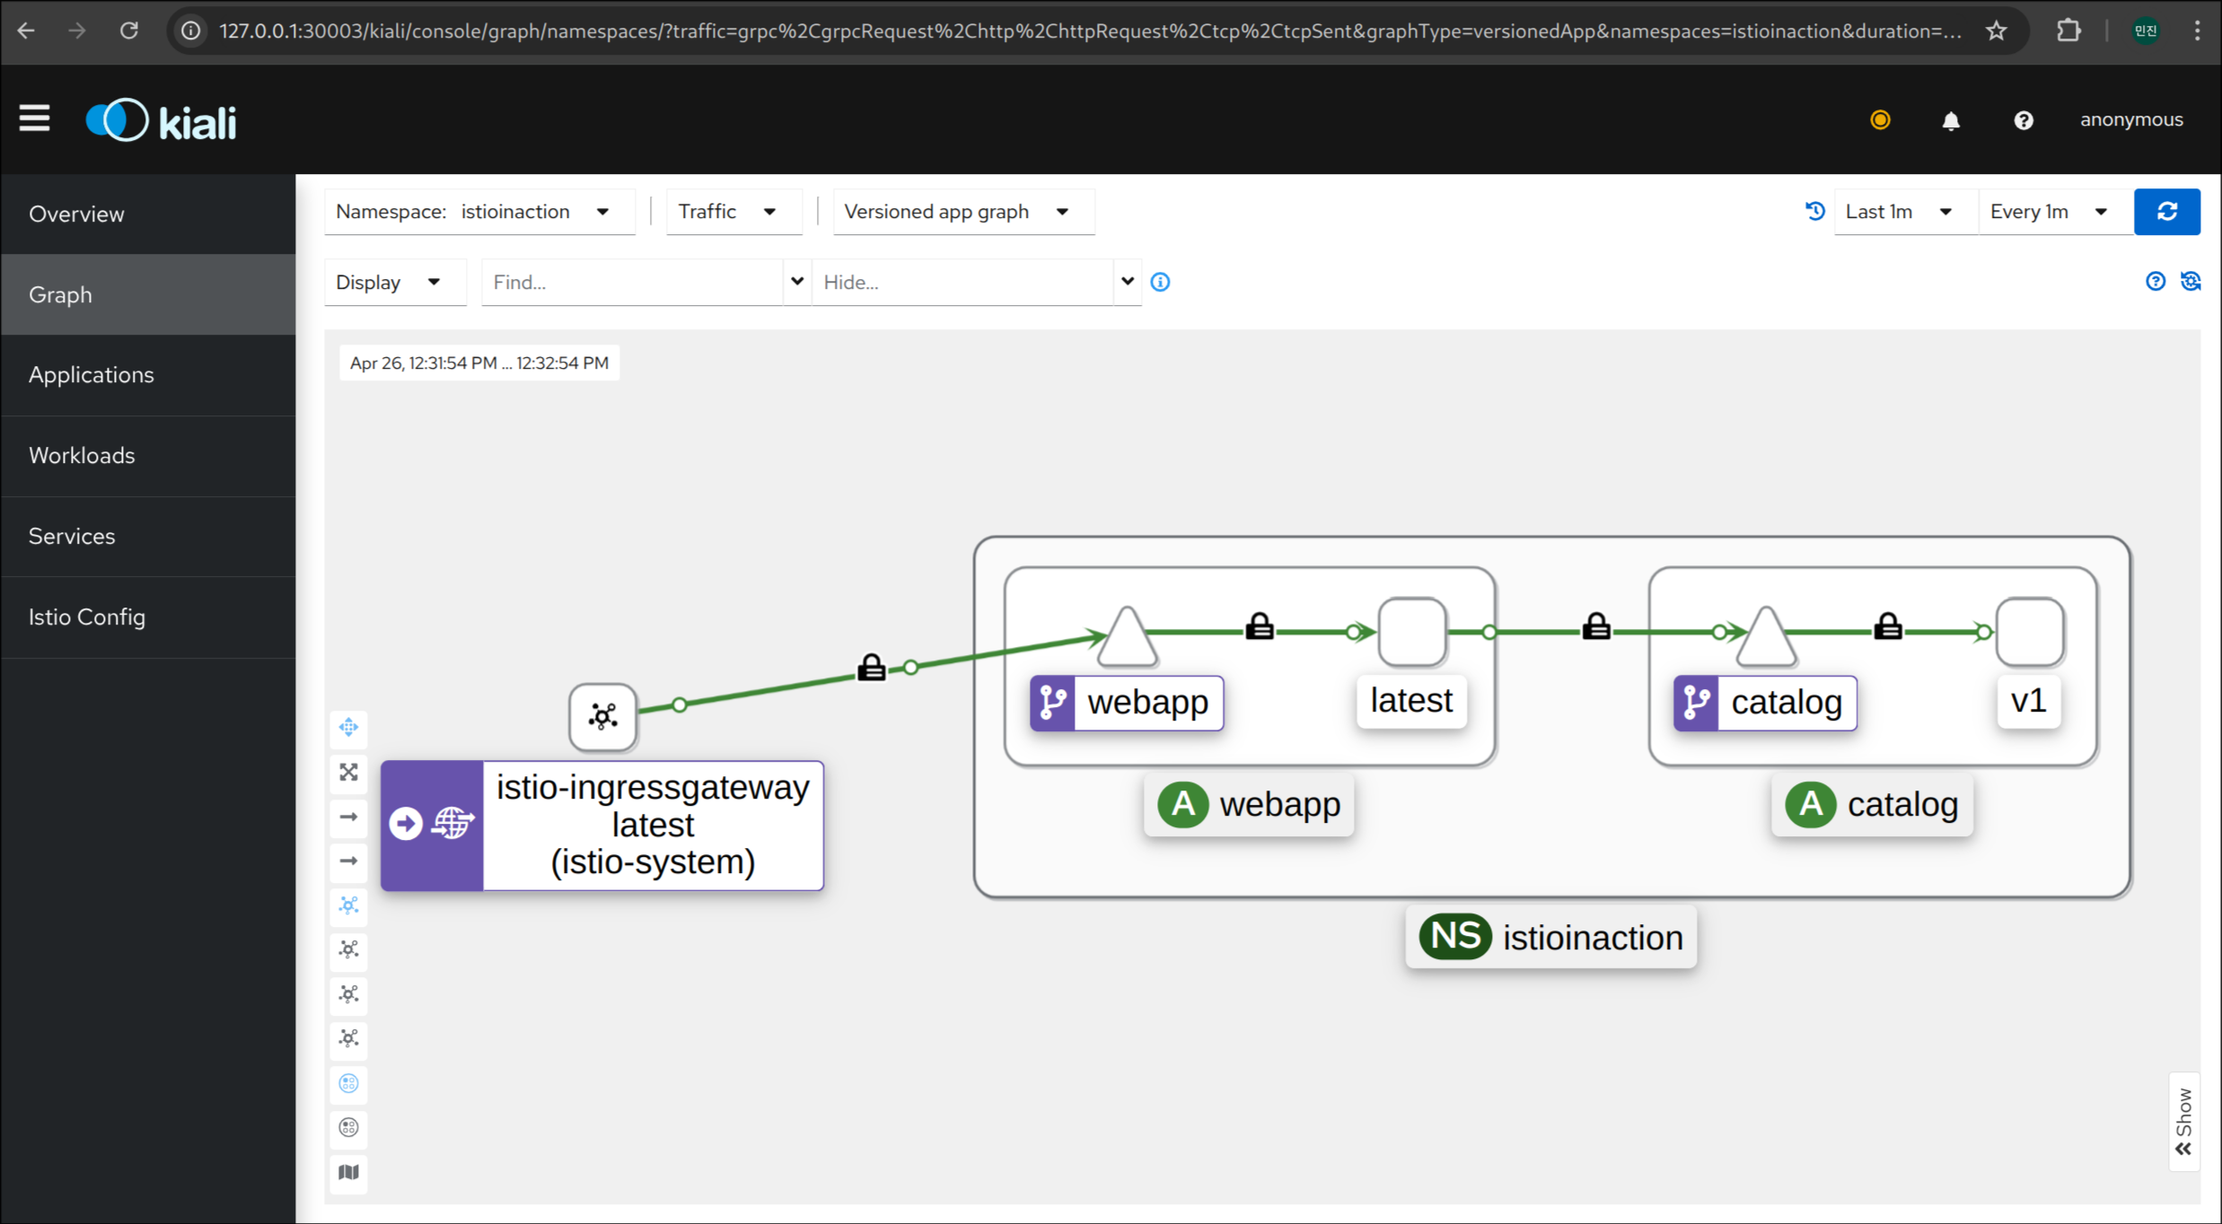Screen dimensions: 2222x1224
Task: Click the webapp virtual service badge label
Action: click(x=1127, y=703)
